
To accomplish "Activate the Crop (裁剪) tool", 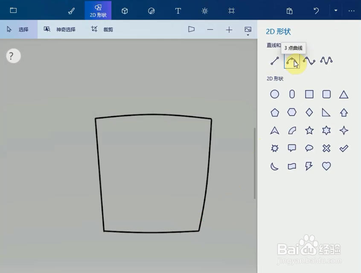I will (x=102, y=29).
